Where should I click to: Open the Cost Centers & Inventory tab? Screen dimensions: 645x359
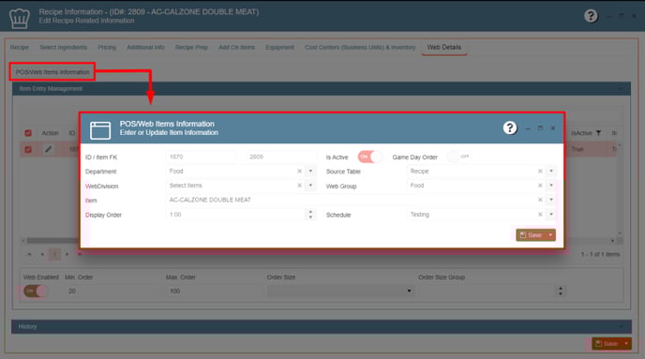[360, 47]
